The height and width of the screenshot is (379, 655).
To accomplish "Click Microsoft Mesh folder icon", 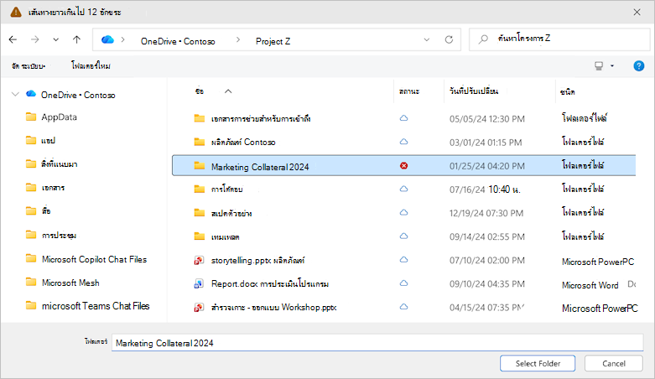I will [31, 282].
